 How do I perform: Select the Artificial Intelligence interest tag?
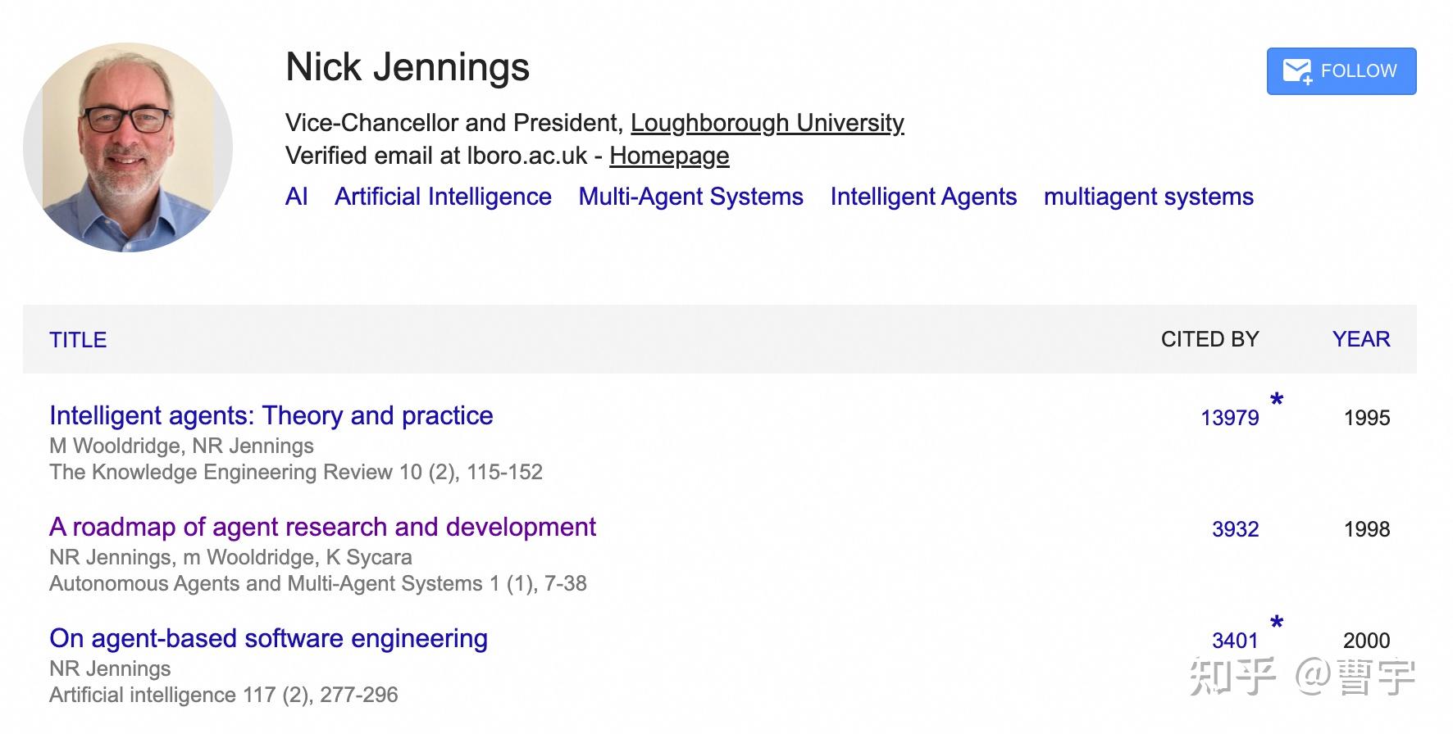[x=443, y=197]
